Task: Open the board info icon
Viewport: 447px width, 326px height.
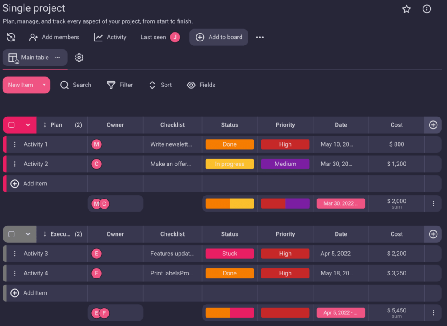Action: click(427, 9)
